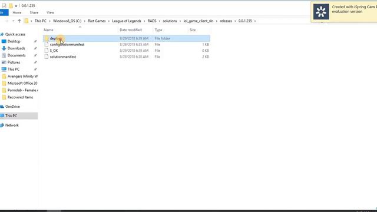This screenshot has height=212, width=377.
Task: Expand chevron after Riot Games breadcrumb
Action: pos(108,21)
